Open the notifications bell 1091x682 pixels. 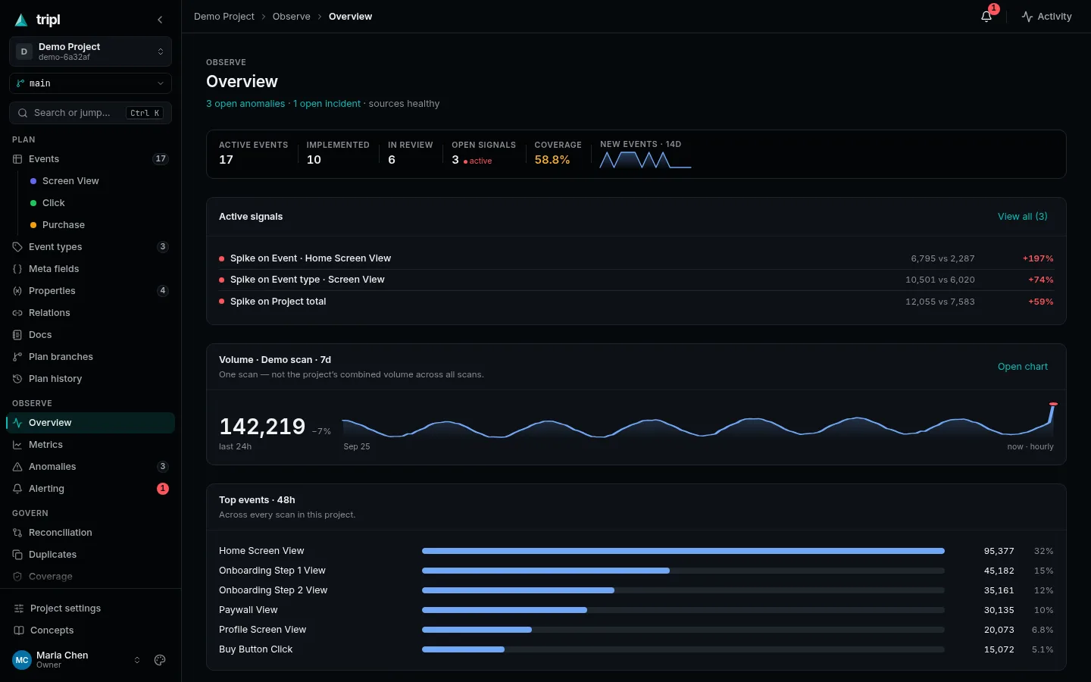[x=986, y=16]
